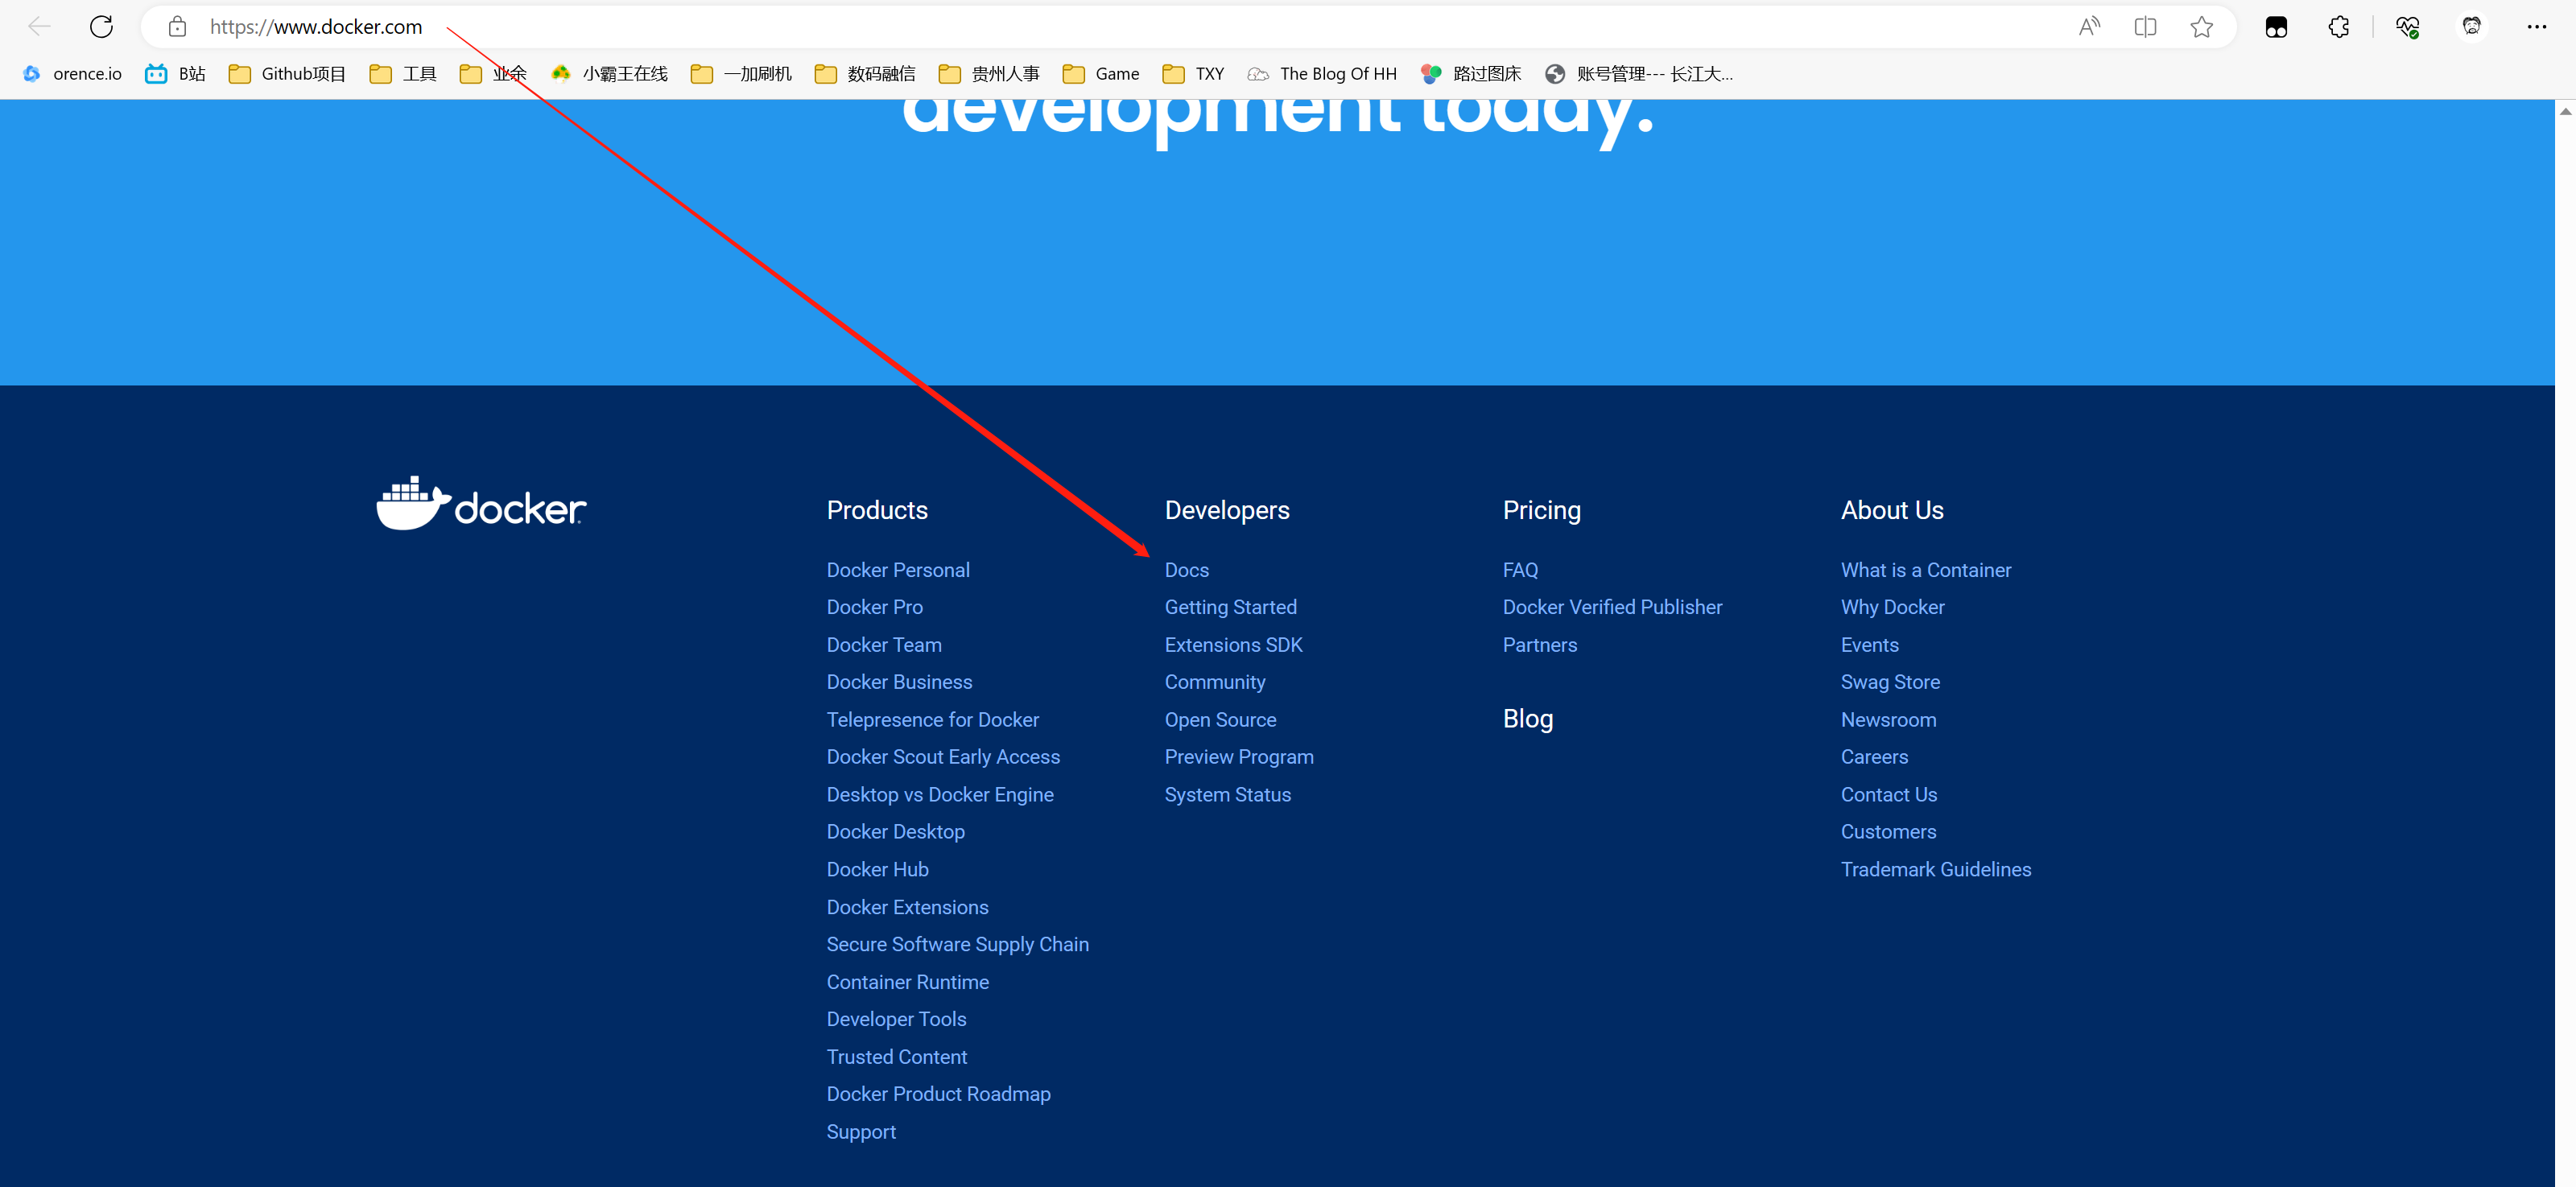Open the 一加刷机 bookmark folder
The height and width of the screenshot is (1187, 2576).
[741, 74]
